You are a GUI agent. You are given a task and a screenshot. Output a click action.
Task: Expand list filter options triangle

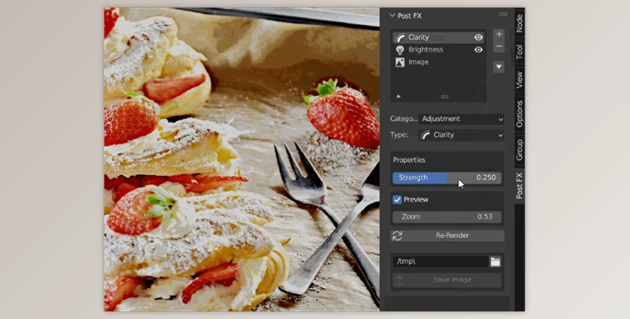tap(399, 97)
